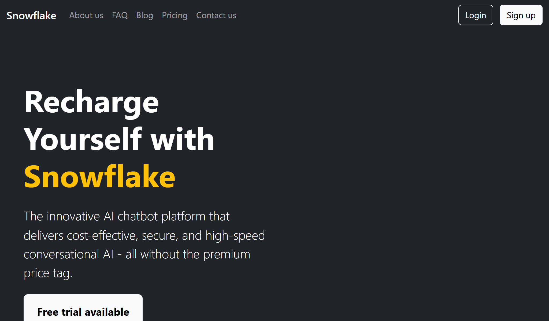Click the word 'secure,' in the description
The height and width of the screenshot is (321, 549).
[160, 236]
